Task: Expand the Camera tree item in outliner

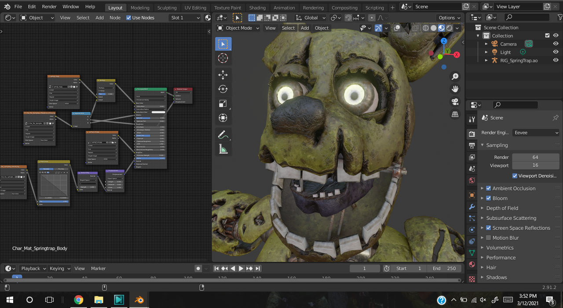Action: (x=486, y=44)
